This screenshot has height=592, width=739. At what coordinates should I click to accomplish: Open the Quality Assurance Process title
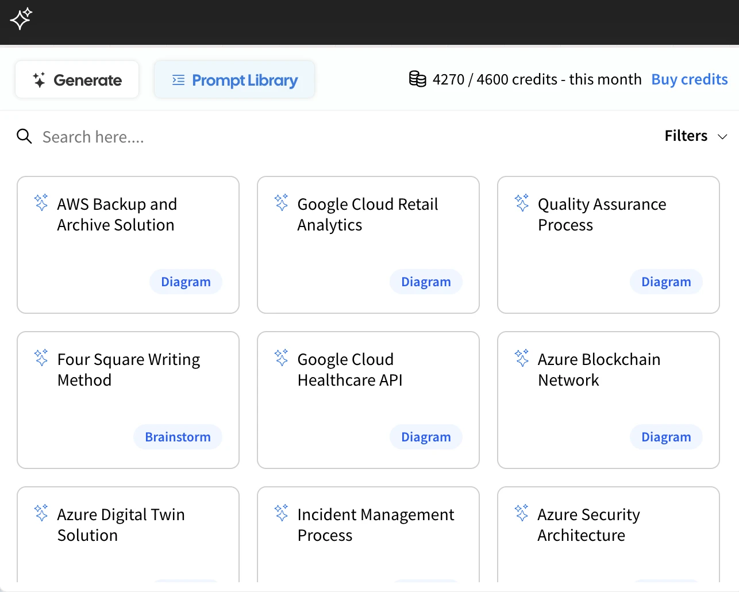click(602, 214)
